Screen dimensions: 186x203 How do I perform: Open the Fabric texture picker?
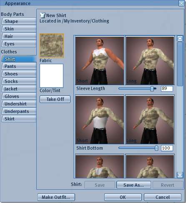(52, 46)
